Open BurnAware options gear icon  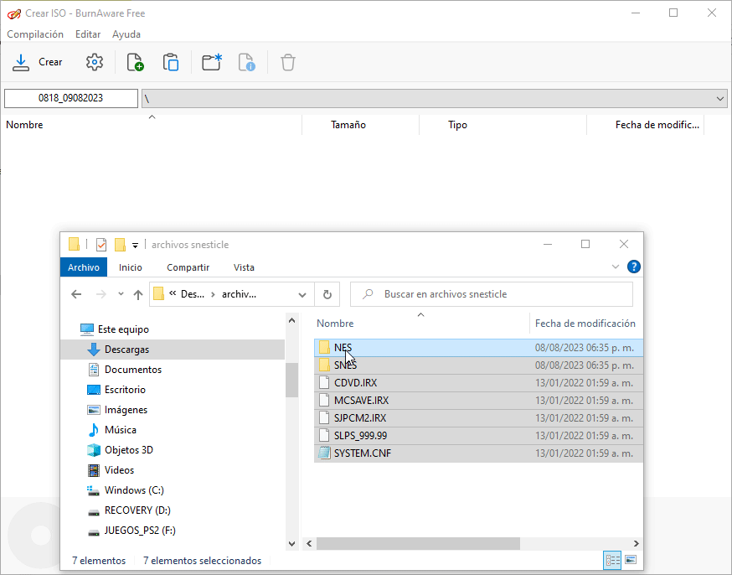[x=95, y=62]
